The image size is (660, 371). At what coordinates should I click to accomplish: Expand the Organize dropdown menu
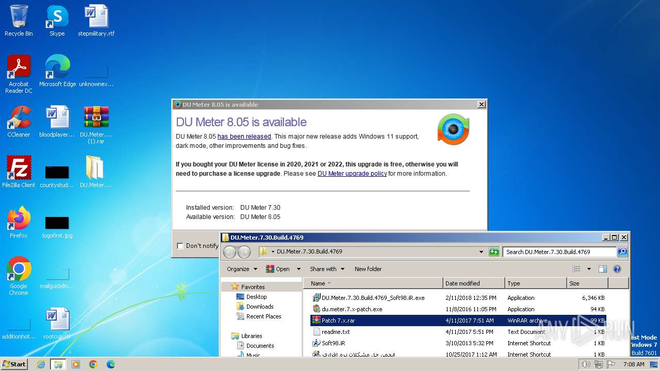[x=242, y=269]
